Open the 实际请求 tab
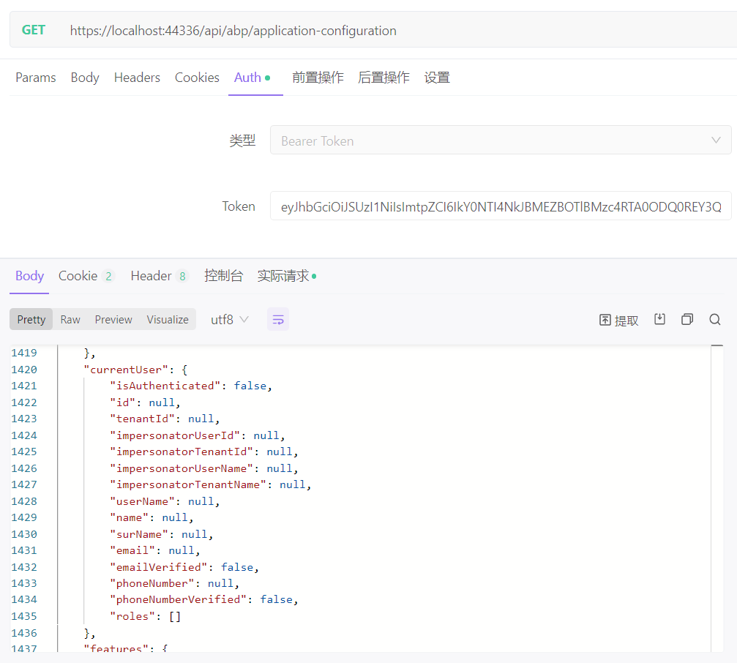Viewport: 737px width, 663px height. point(283,276)
